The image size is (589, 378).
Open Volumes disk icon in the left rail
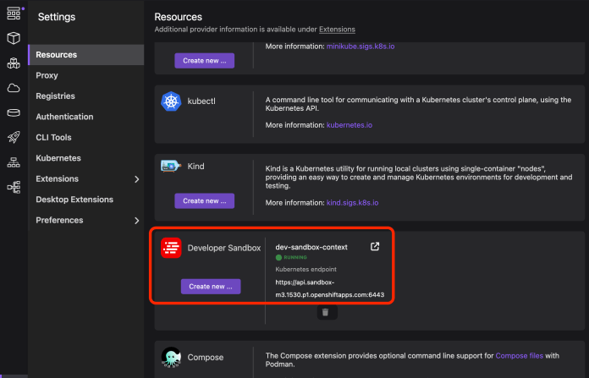click(x=14, y=112)
